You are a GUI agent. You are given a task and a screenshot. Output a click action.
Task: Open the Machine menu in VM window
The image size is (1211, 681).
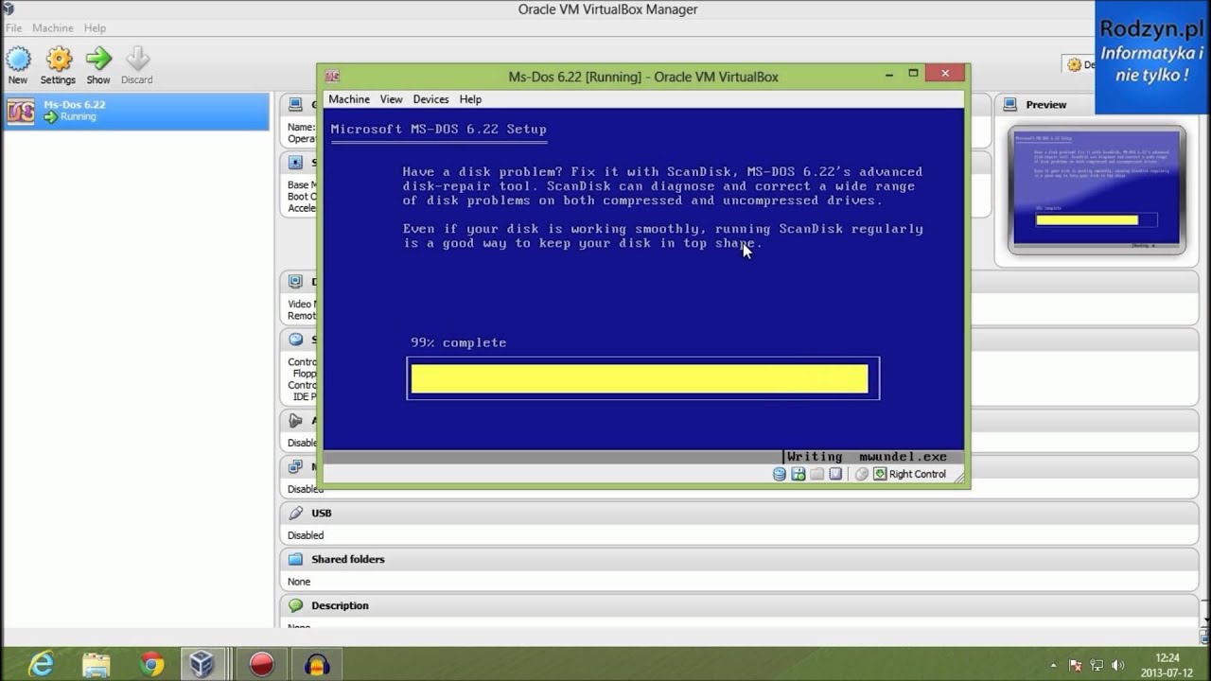[x=349, y=99]
